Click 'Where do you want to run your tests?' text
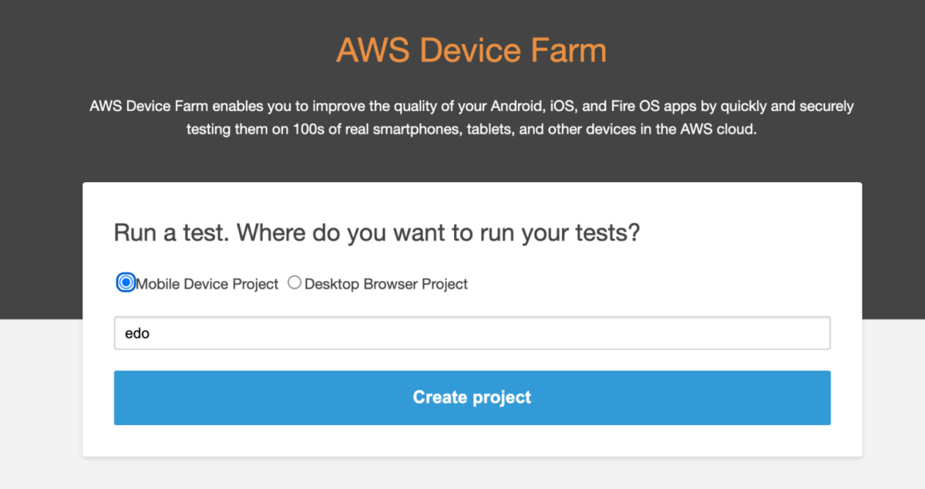Image resolution: width=925 pixels, height=489 pixels. [438, 232]
